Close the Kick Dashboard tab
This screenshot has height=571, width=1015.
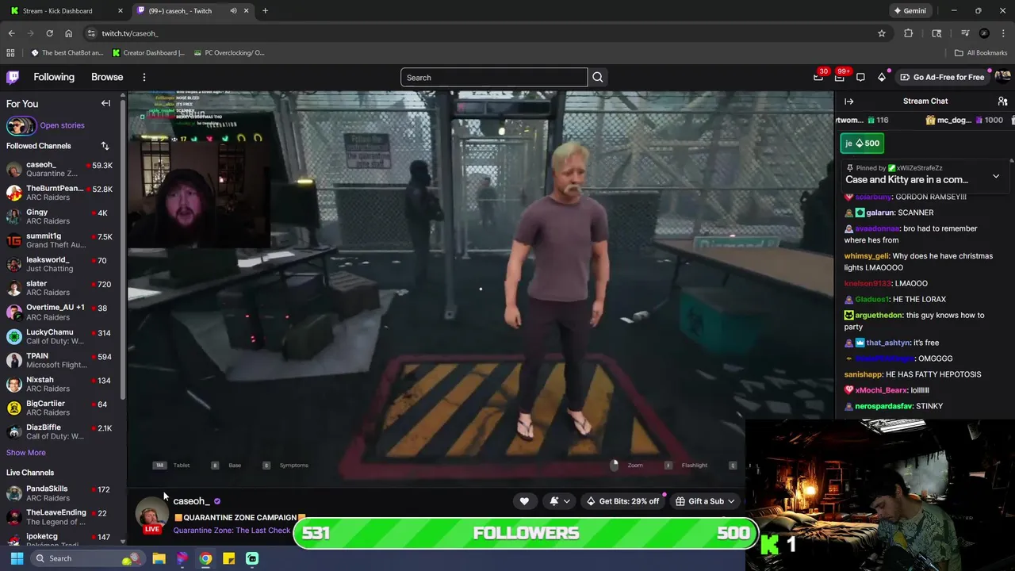pos(121,11)
